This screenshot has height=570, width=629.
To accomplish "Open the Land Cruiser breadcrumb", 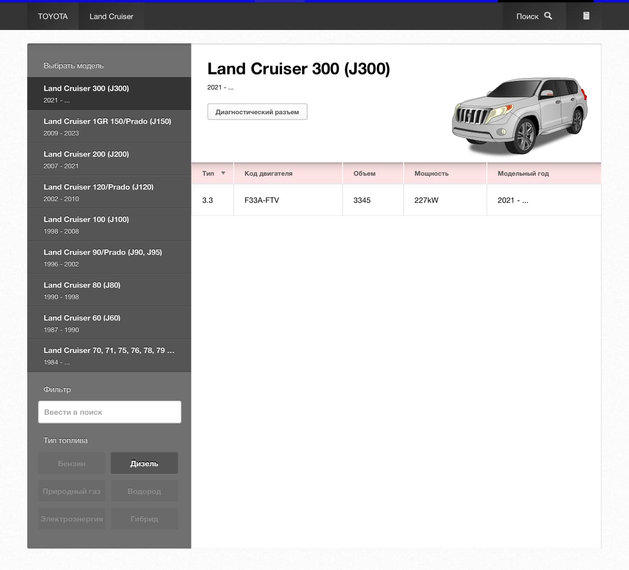I will [x=112, y=16].
